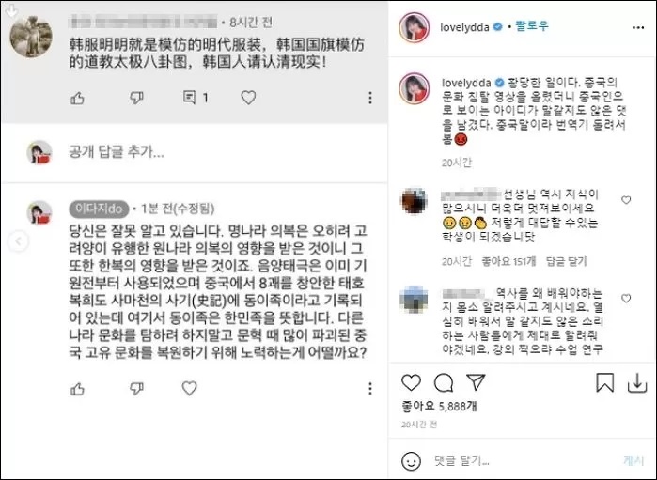Open the comment speech bubble icon
Image resolution: width=657 pixels, height=480 pixels.
(444, 382)
